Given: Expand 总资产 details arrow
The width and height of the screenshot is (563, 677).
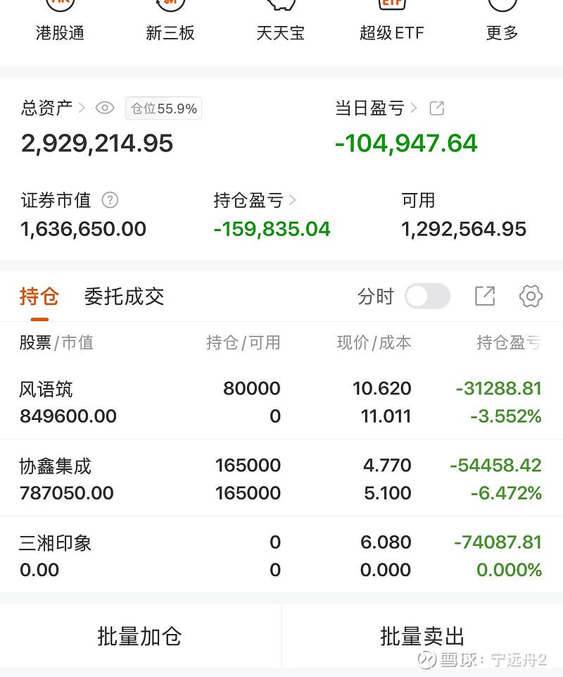Looking at the screenshot, I should pyautogui.click(x=82, y=108).
